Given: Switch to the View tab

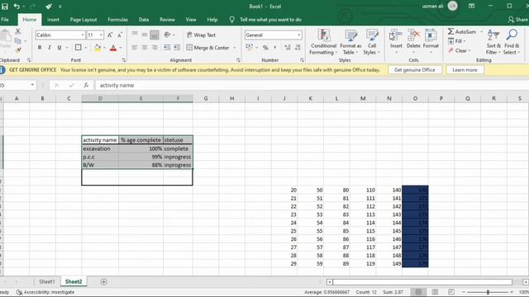Looking at the screenshot, I should tap(191, 20).
